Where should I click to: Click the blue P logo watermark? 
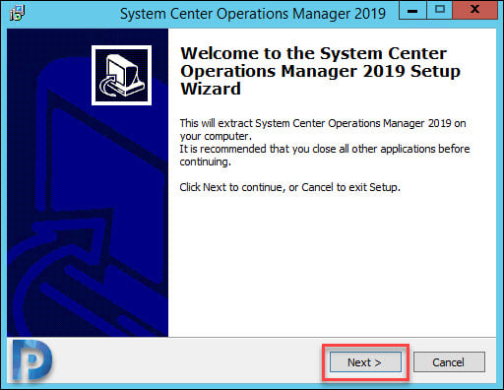(31, 360)
